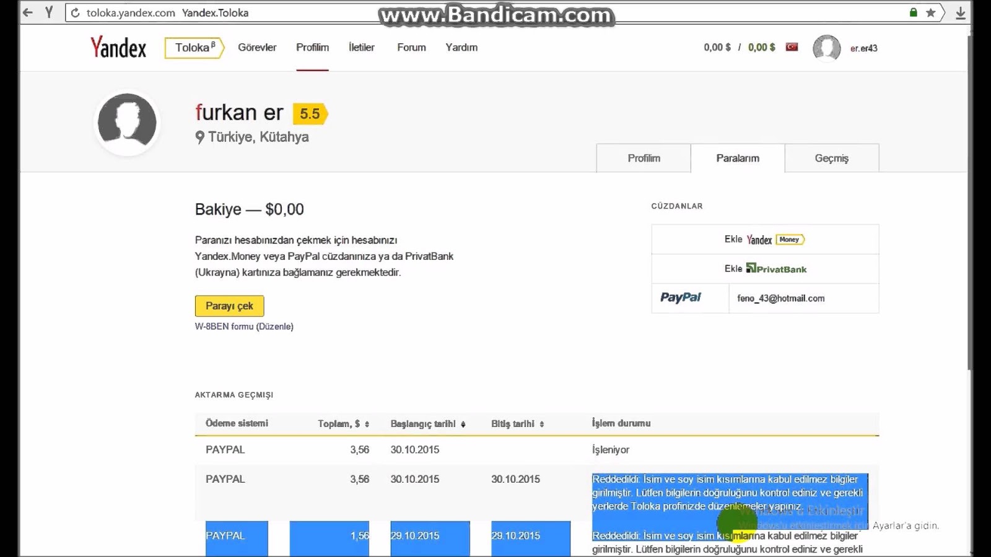Open the Yandex browser Y menu
This screenshot has width=991, height=557.
tap(49, 12)
